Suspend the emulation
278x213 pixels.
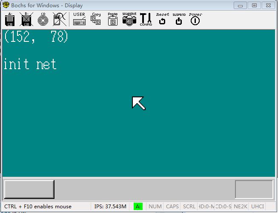179,19
